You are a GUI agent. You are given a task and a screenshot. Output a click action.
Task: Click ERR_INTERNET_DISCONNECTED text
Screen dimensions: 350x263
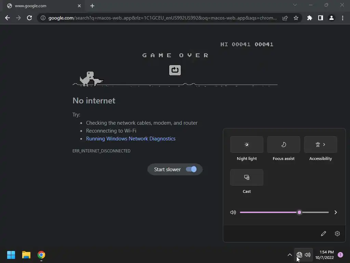pyautogui.click(x=101, y=151)
